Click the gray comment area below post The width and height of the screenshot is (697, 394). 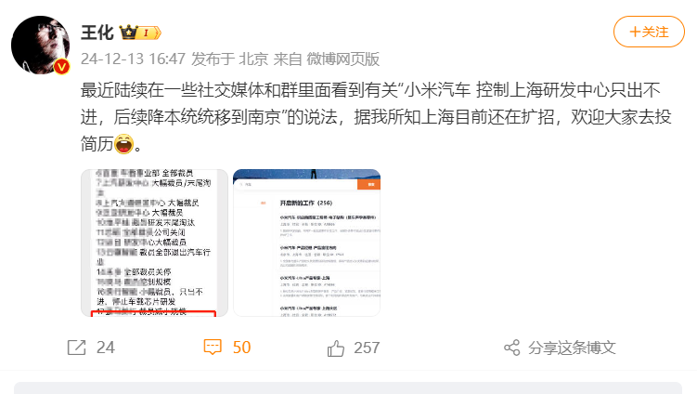(x=348, y=387)
